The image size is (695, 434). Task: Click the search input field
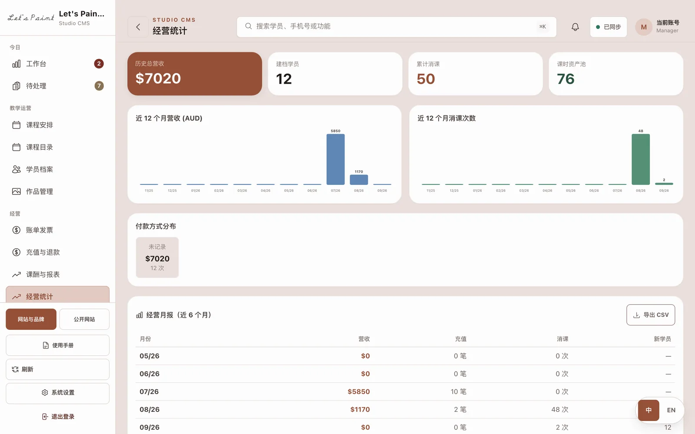coord(397,27)
